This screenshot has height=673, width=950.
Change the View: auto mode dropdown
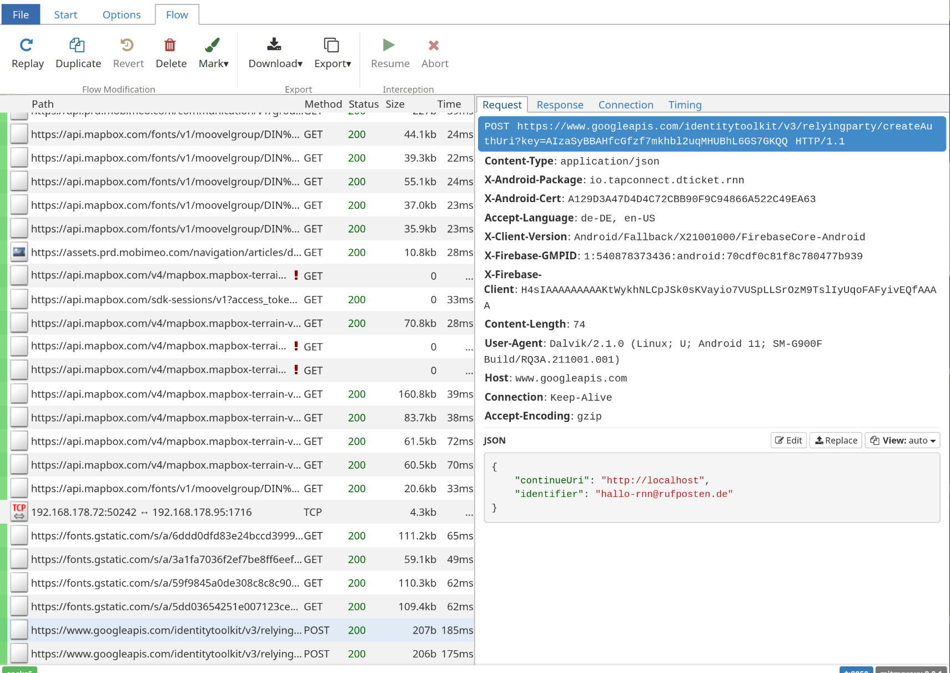(902, 440)
